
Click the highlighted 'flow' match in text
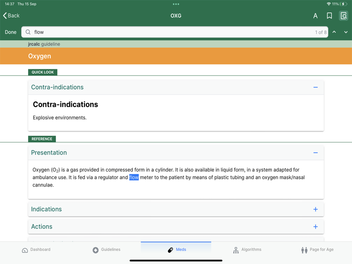pos(134,178)
